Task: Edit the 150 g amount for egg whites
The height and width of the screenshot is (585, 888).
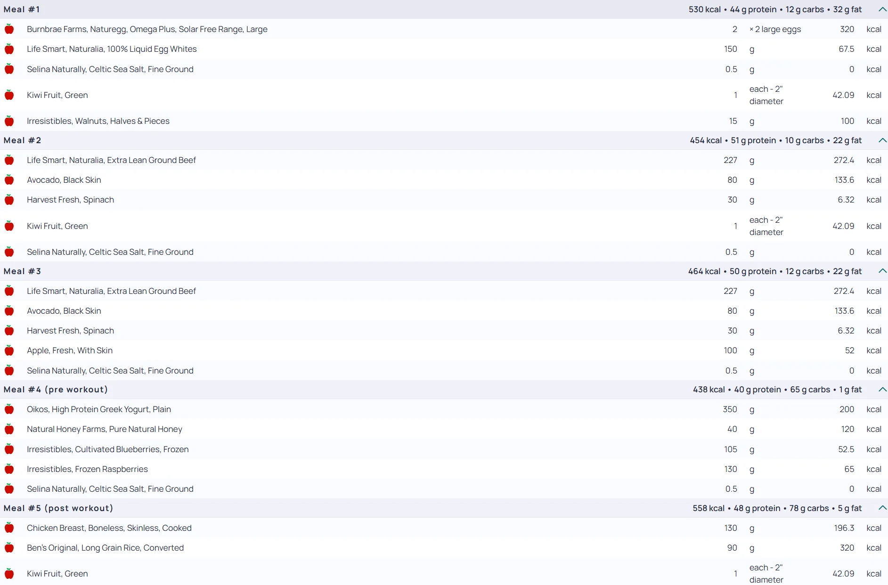Action: pyautogui.click(x=731, y=49)
